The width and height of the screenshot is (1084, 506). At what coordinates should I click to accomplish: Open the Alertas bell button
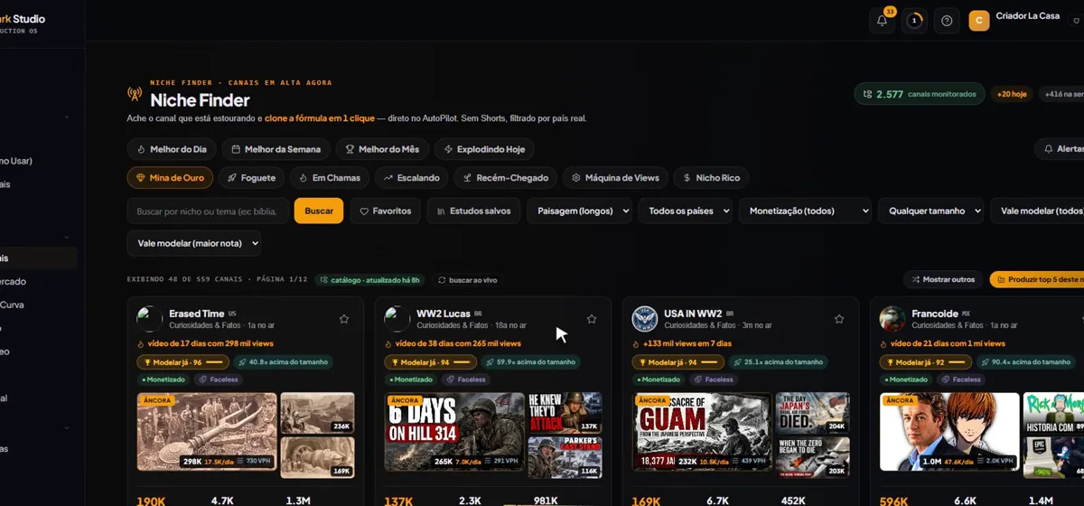(x=1062, y=148)
